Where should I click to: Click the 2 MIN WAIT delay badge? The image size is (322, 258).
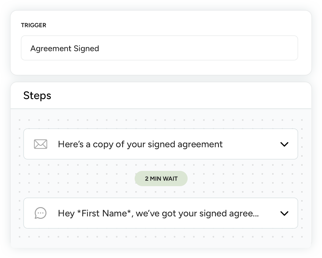[161, 179]
